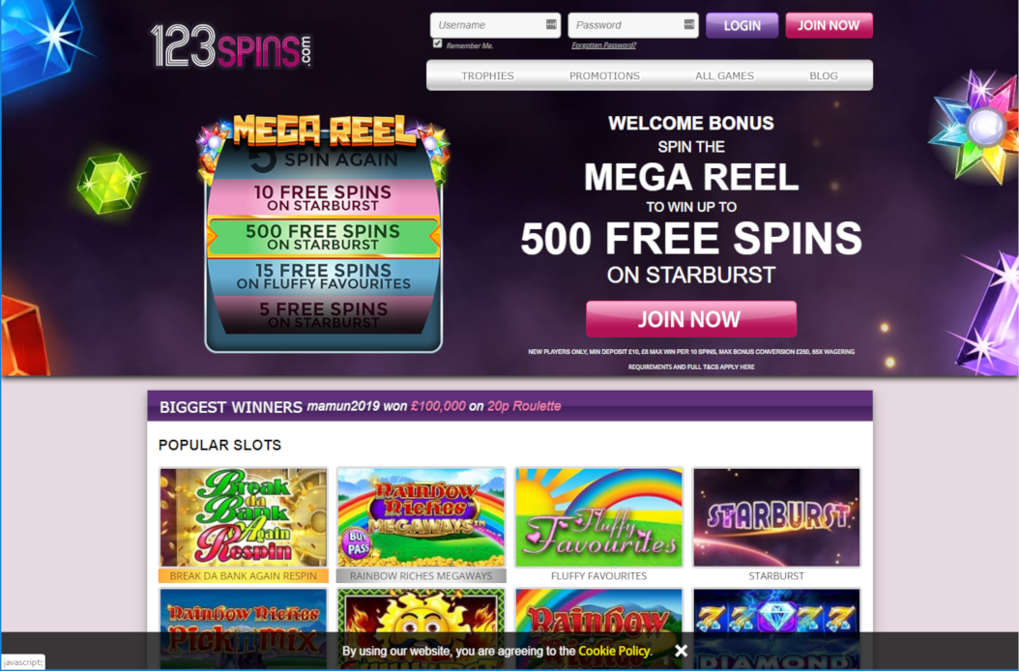The width and height of the screenshot is (1019, 671).
Task: Dismiss the cookie policy banner
Action: pos(681,651)
